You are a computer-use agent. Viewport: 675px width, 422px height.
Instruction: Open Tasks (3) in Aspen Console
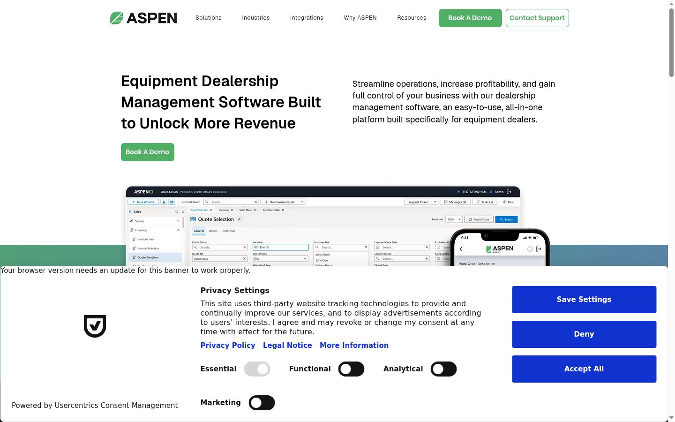484,202
